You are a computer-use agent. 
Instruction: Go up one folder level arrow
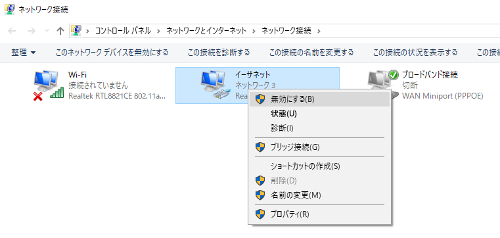[60, 31]
